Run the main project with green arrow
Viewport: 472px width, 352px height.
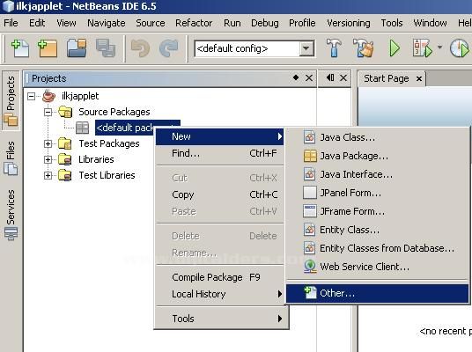click(x=395, y=48)
